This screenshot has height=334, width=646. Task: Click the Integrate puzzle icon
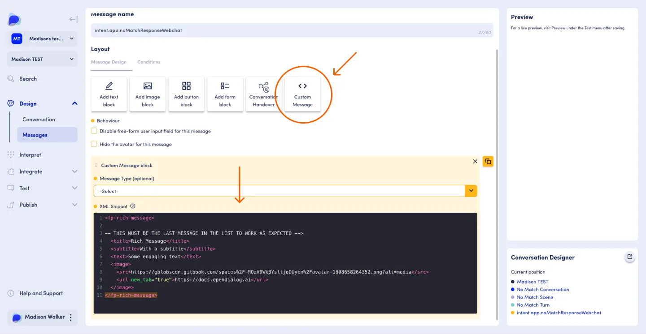pos(11,171)
